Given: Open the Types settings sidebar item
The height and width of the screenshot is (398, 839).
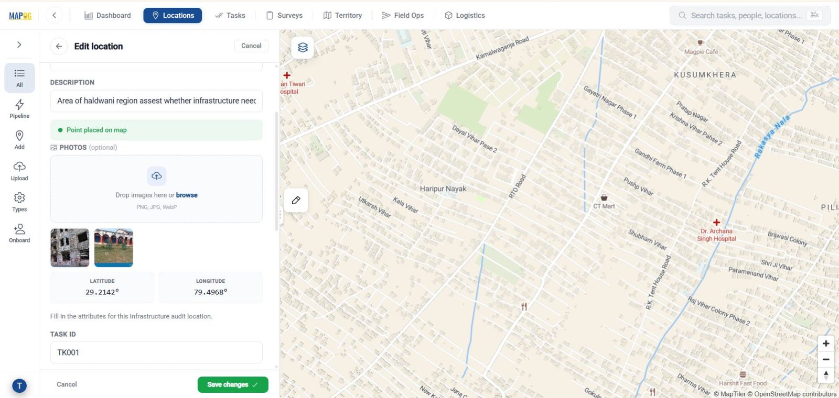Looking at the screenshot, I should (19, 202).
